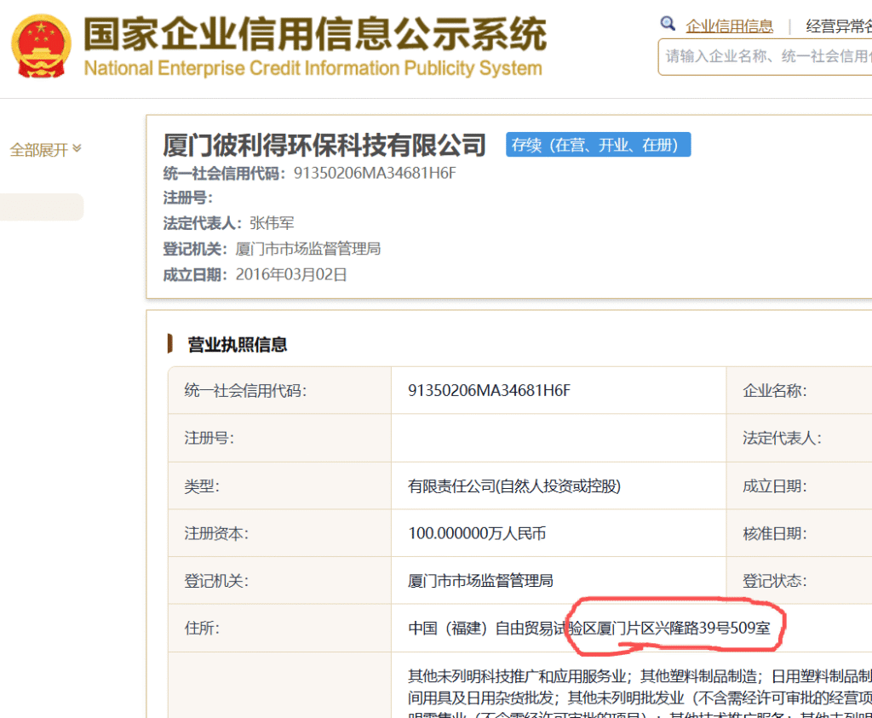This screenshot has width=872, height=718.
Task: Click the 营业执照信息 section heading
Action: coord(238,345)
